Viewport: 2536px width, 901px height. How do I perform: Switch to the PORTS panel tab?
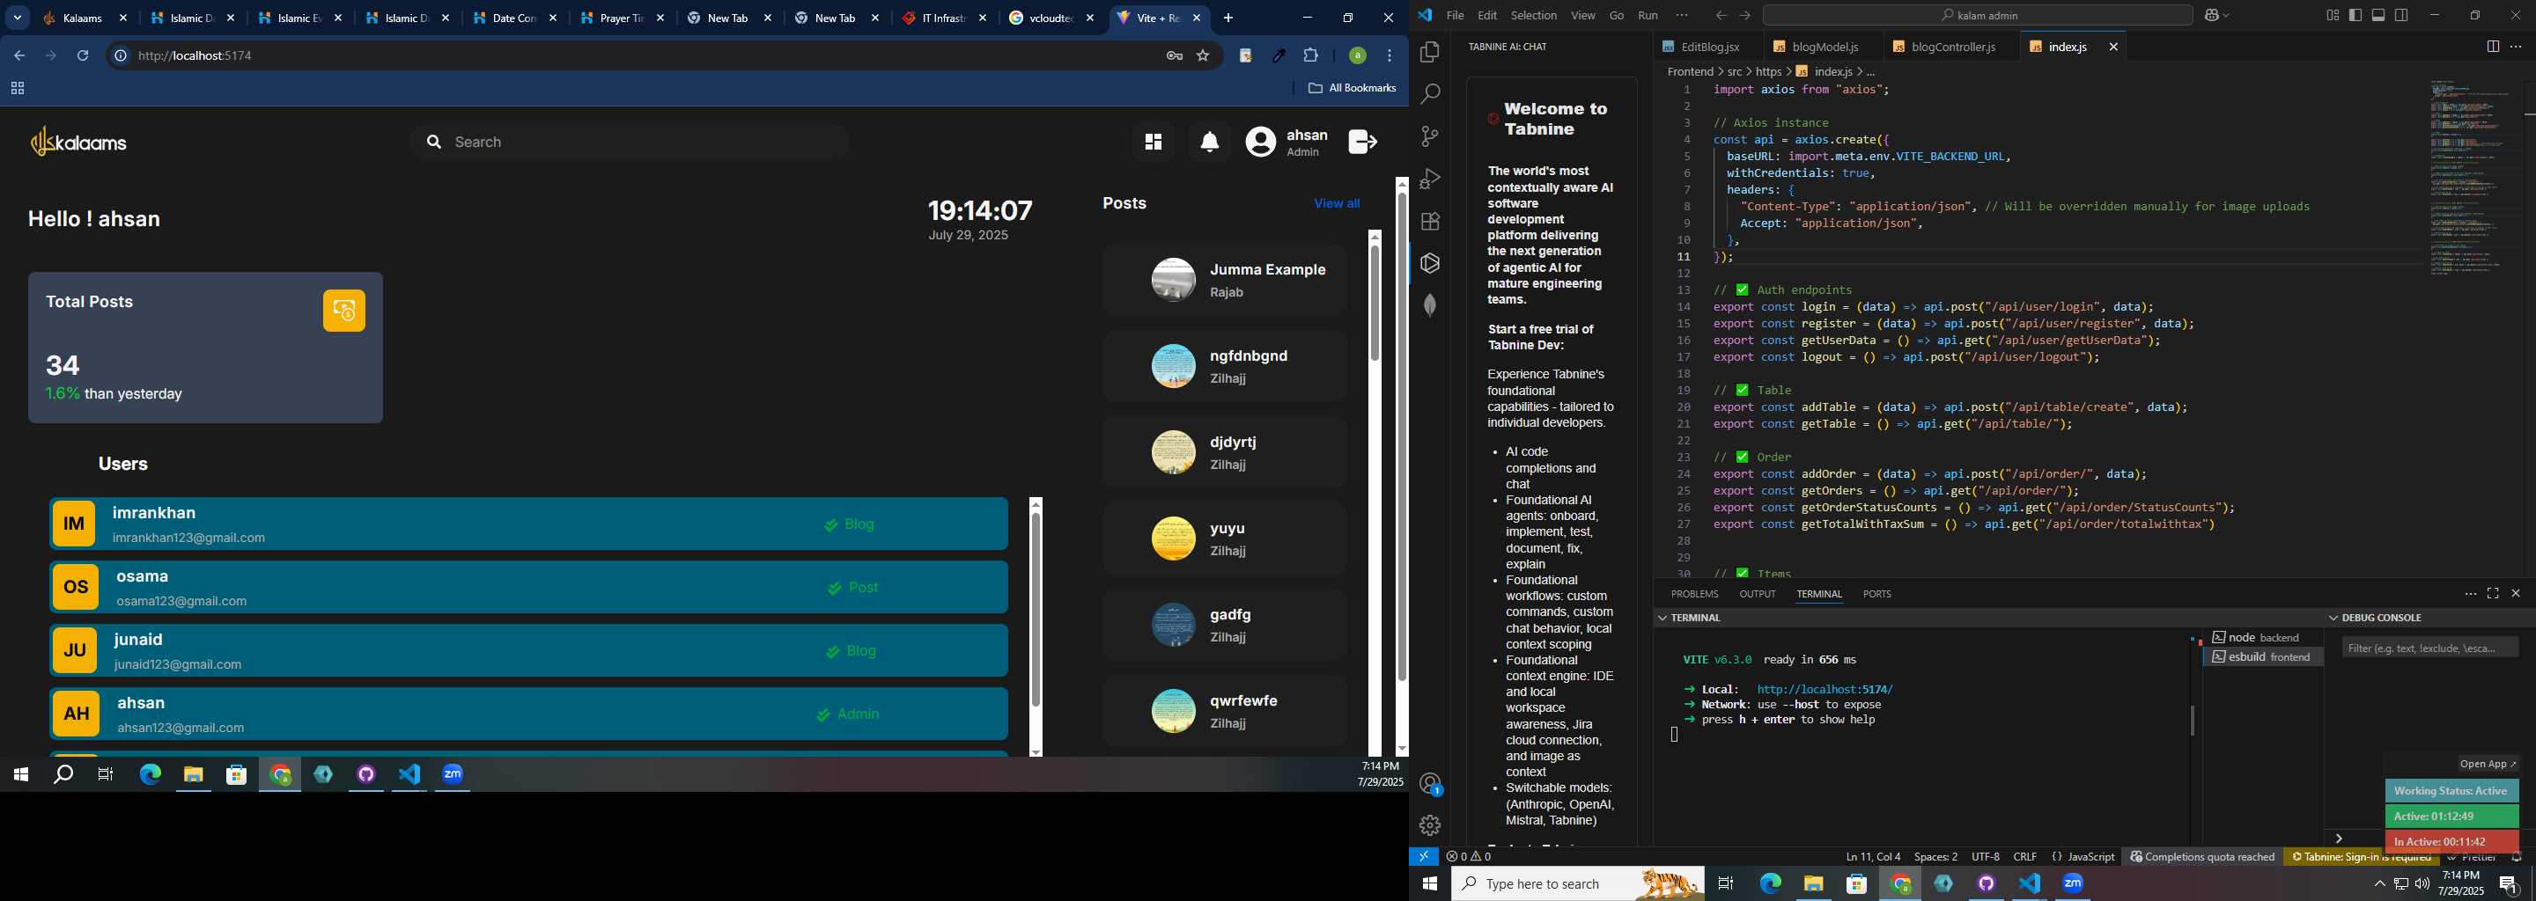click(1876, 594)
